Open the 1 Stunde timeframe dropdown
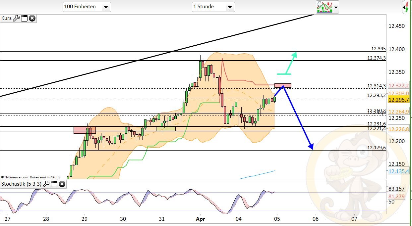 pos(213,7)
